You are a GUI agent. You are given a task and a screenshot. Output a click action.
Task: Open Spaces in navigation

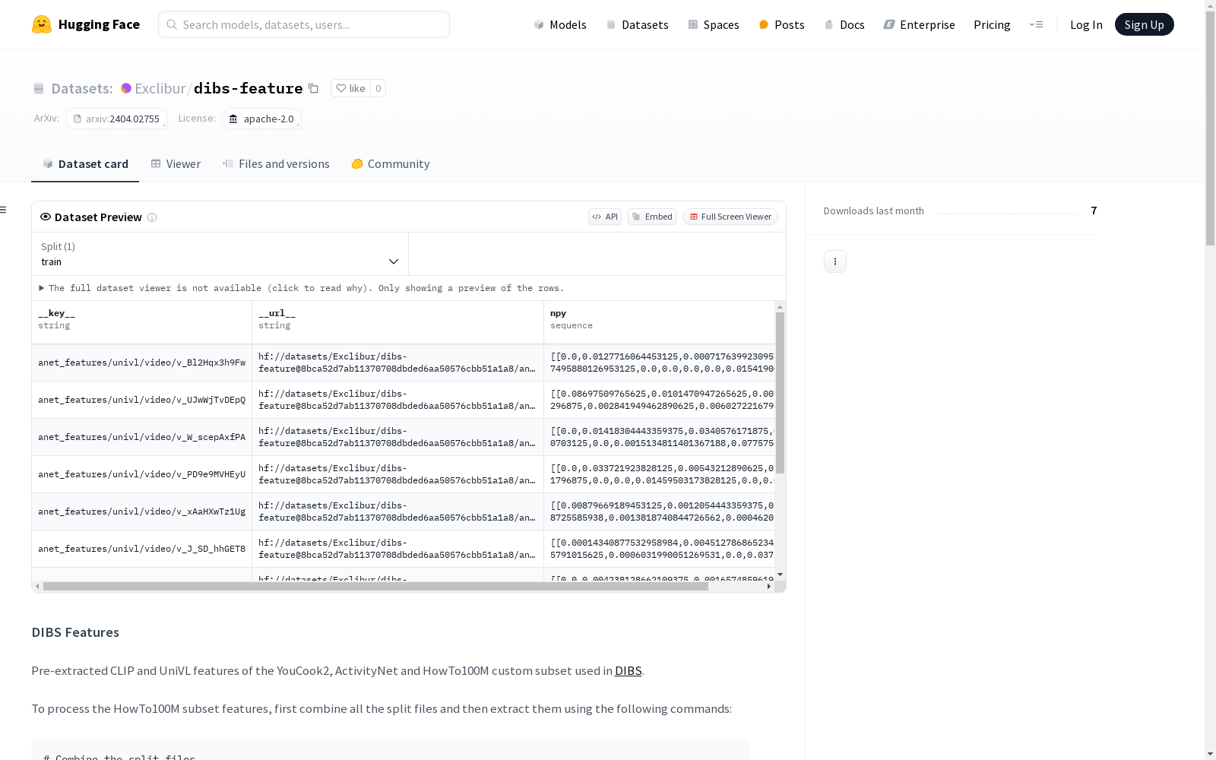click(x=713, y=24)
